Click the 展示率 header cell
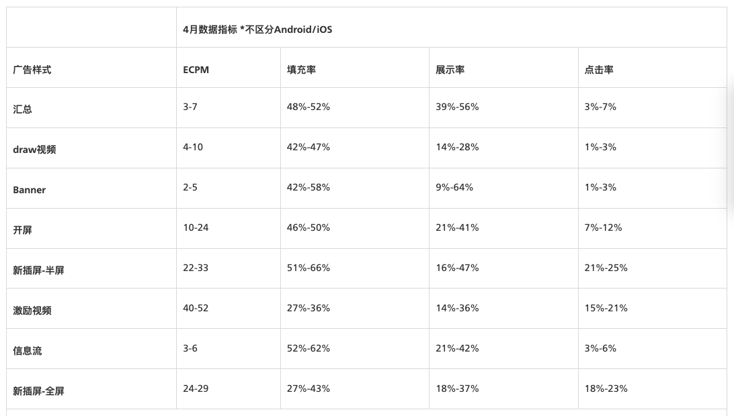 [x=450, y=70]
